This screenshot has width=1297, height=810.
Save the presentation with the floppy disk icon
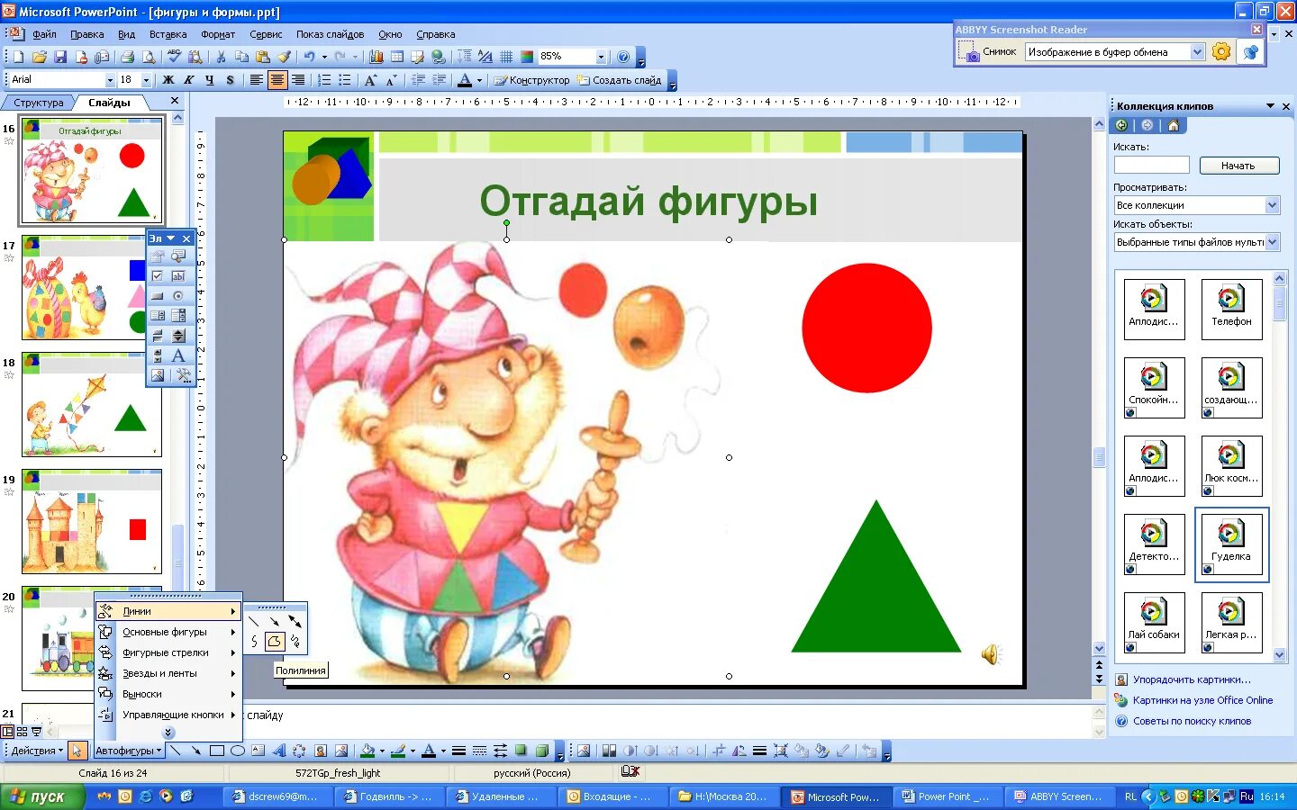tap(60, 57)
